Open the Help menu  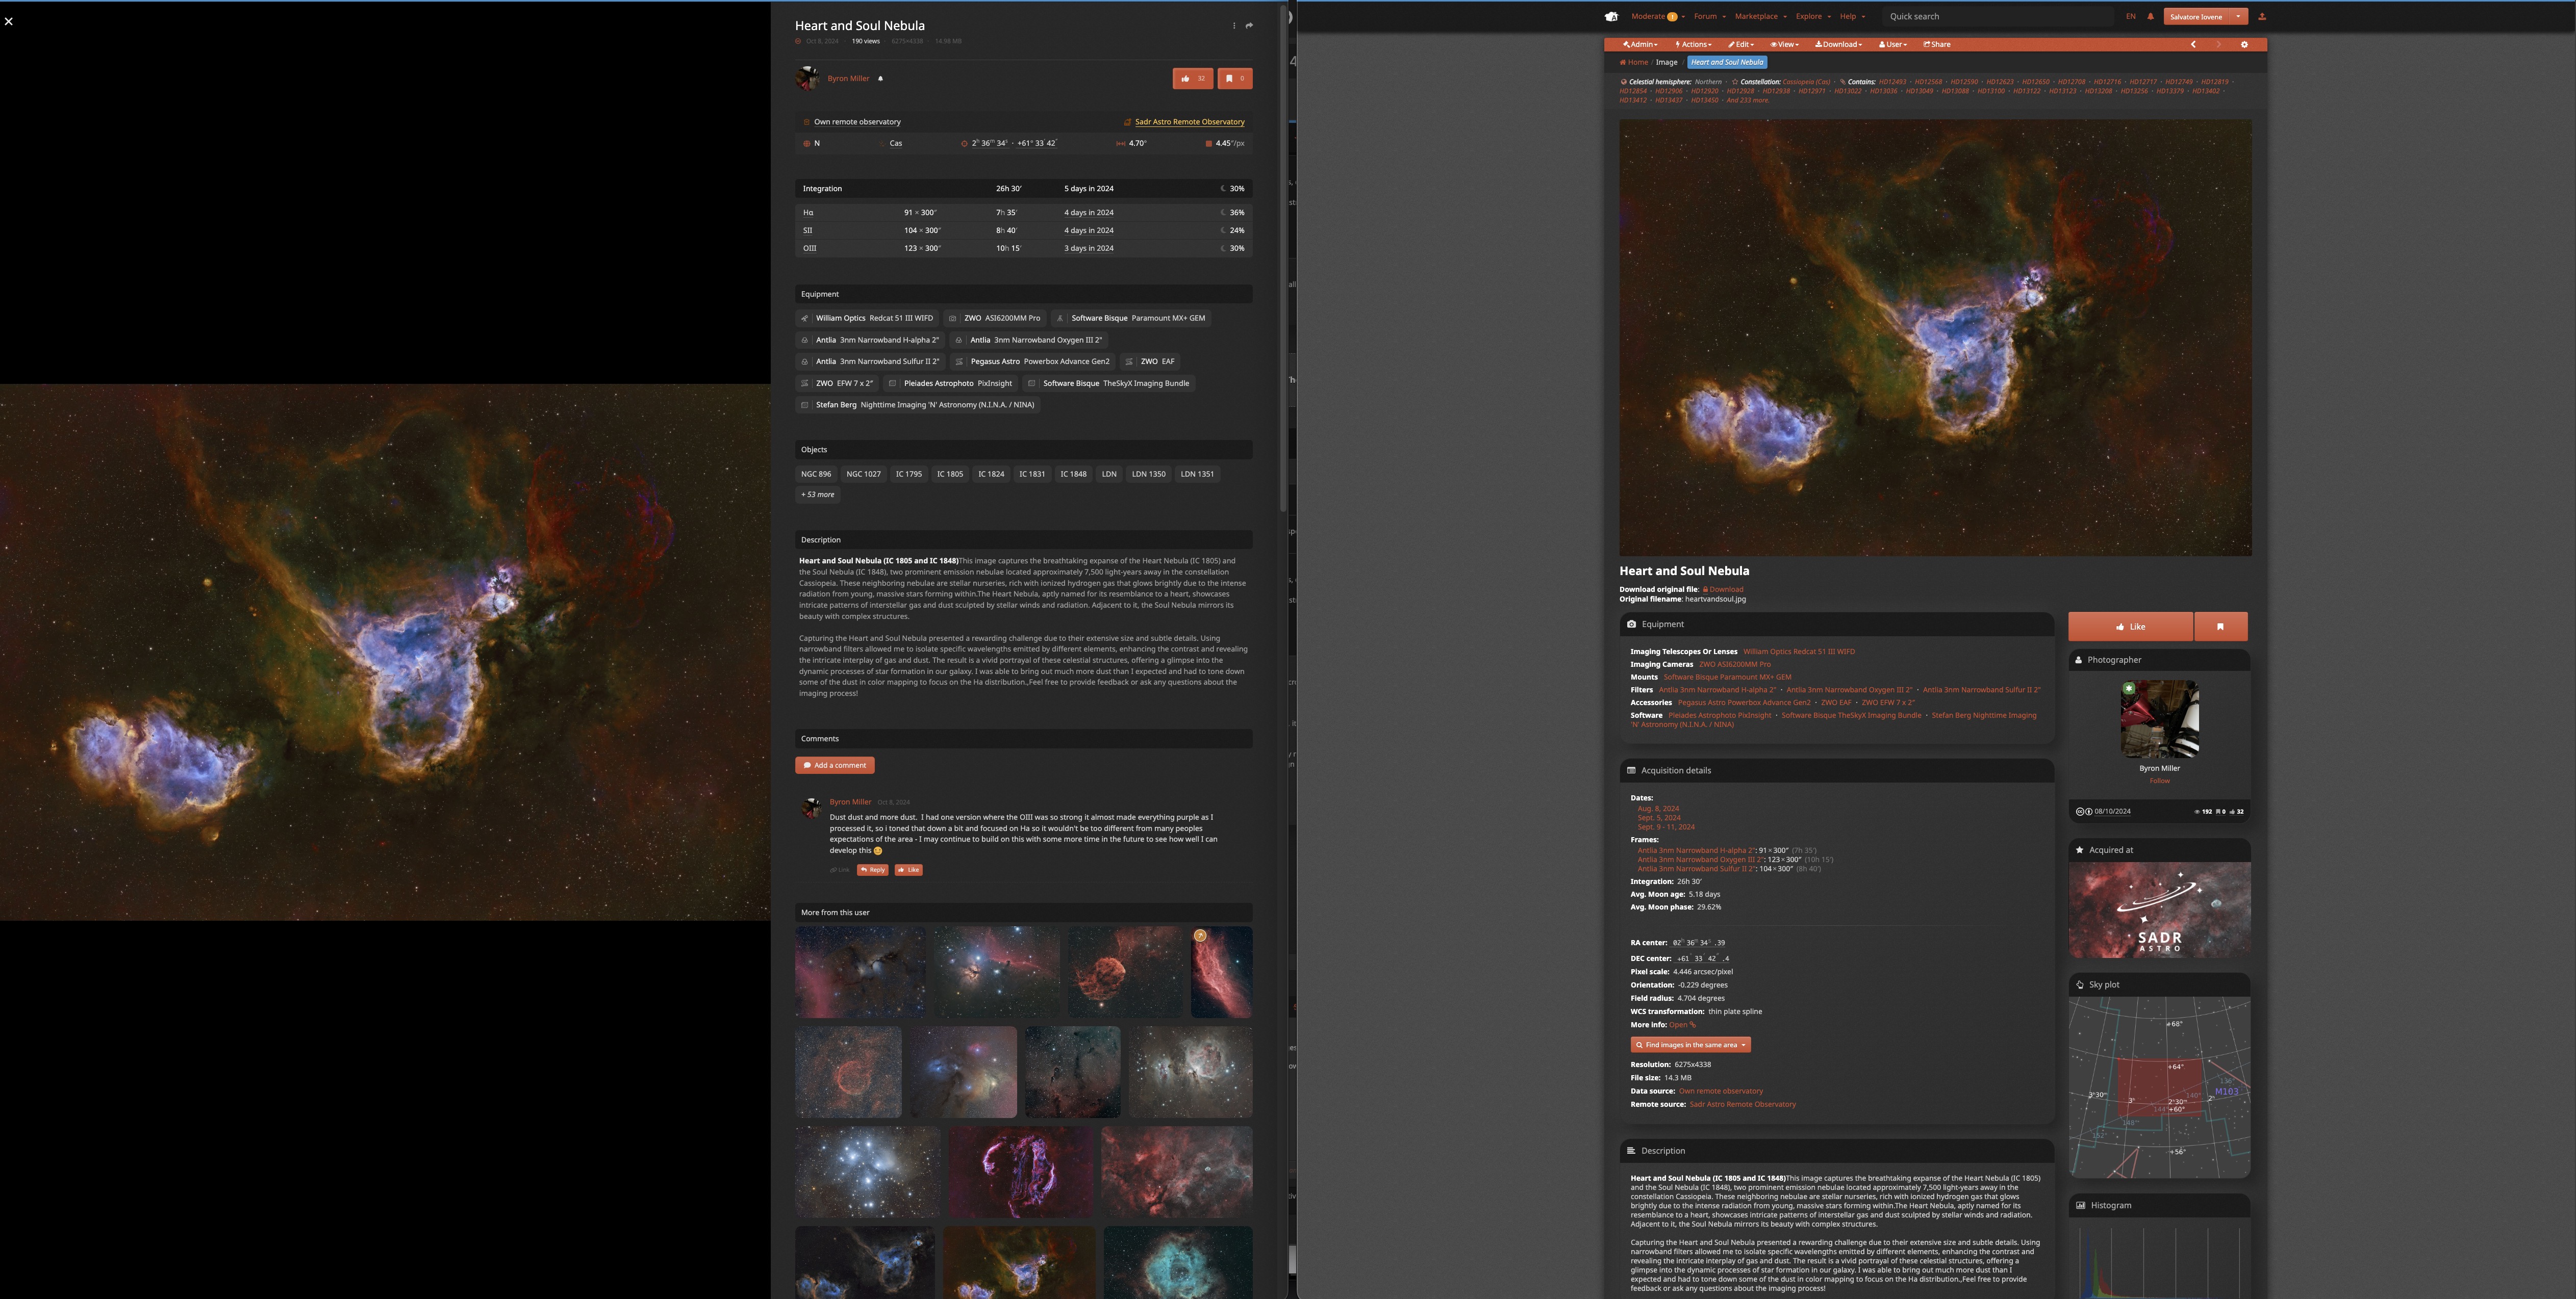pos(1852,16)
